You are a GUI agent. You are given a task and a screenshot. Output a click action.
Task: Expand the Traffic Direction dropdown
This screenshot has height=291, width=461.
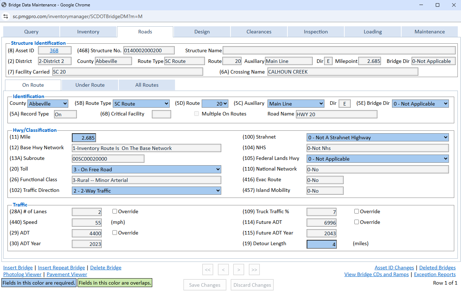click(x=146, y=191)
